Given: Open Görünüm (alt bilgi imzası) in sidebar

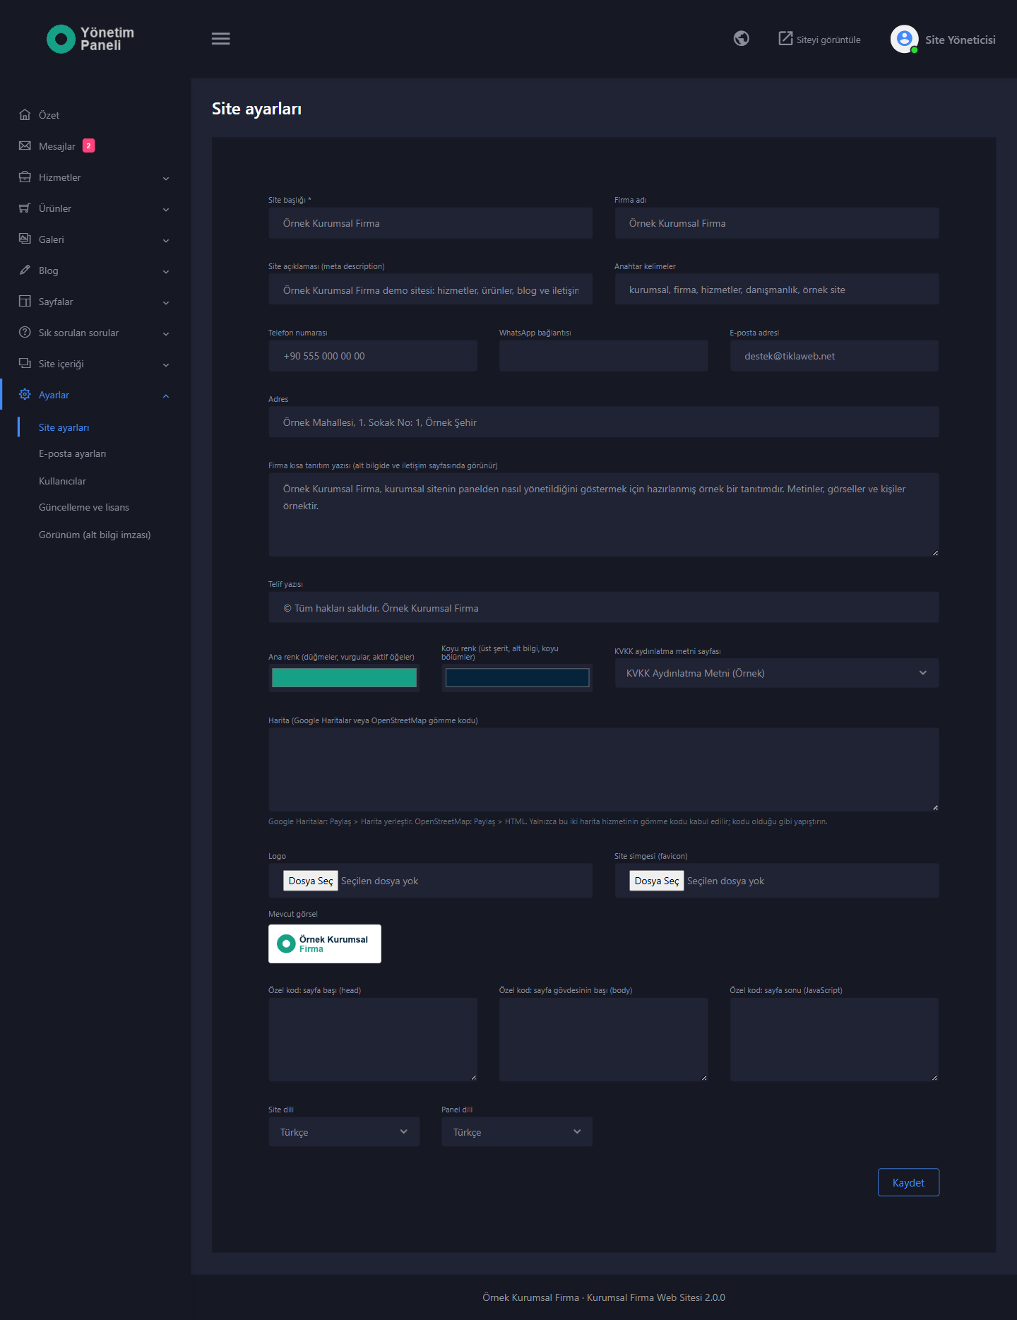Looking at the screenshot, I should [x=95, y=535].
